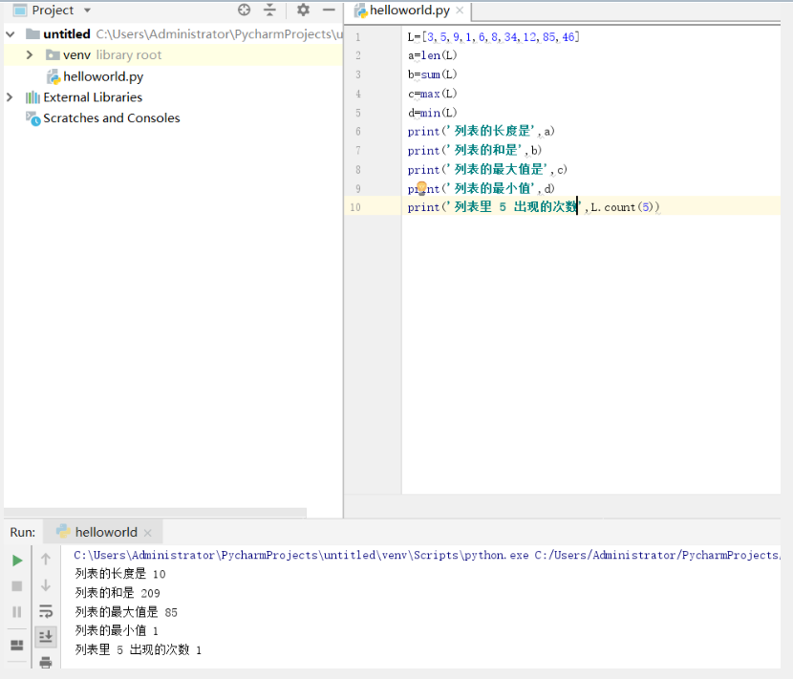Click console output '列表的和是 209'

point(118,592)
